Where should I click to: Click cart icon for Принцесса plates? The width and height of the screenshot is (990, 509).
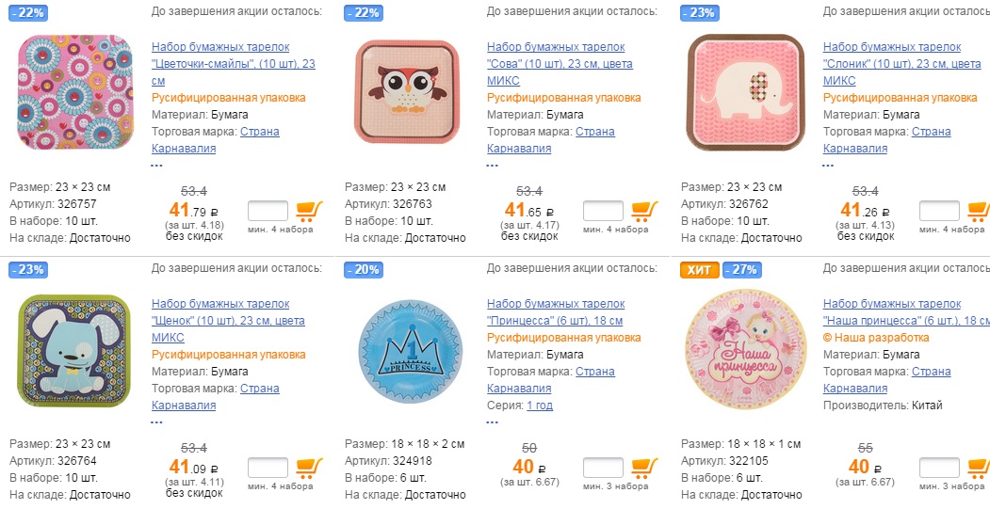(644, 468)
